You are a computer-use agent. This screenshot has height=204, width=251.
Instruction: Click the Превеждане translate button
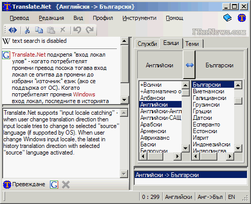coord(24,185)
